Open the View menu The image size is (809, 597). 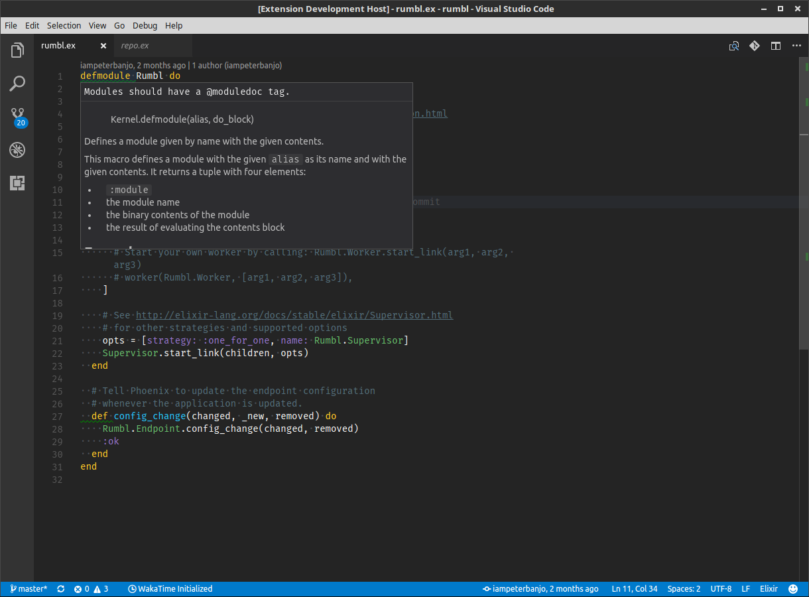point(97,25)
